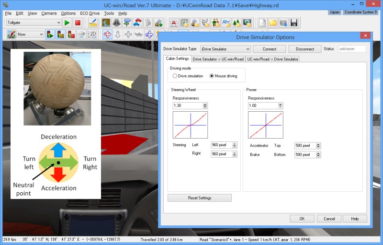Open the ruler and pencil edit tool
The height and width of the screenshot is (245, 383).
click(x=93, y=23)
